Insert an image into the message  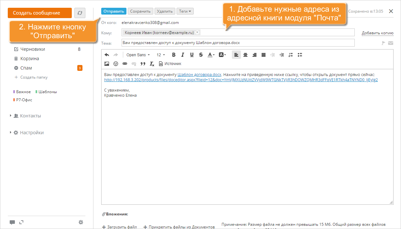point(107,64)
